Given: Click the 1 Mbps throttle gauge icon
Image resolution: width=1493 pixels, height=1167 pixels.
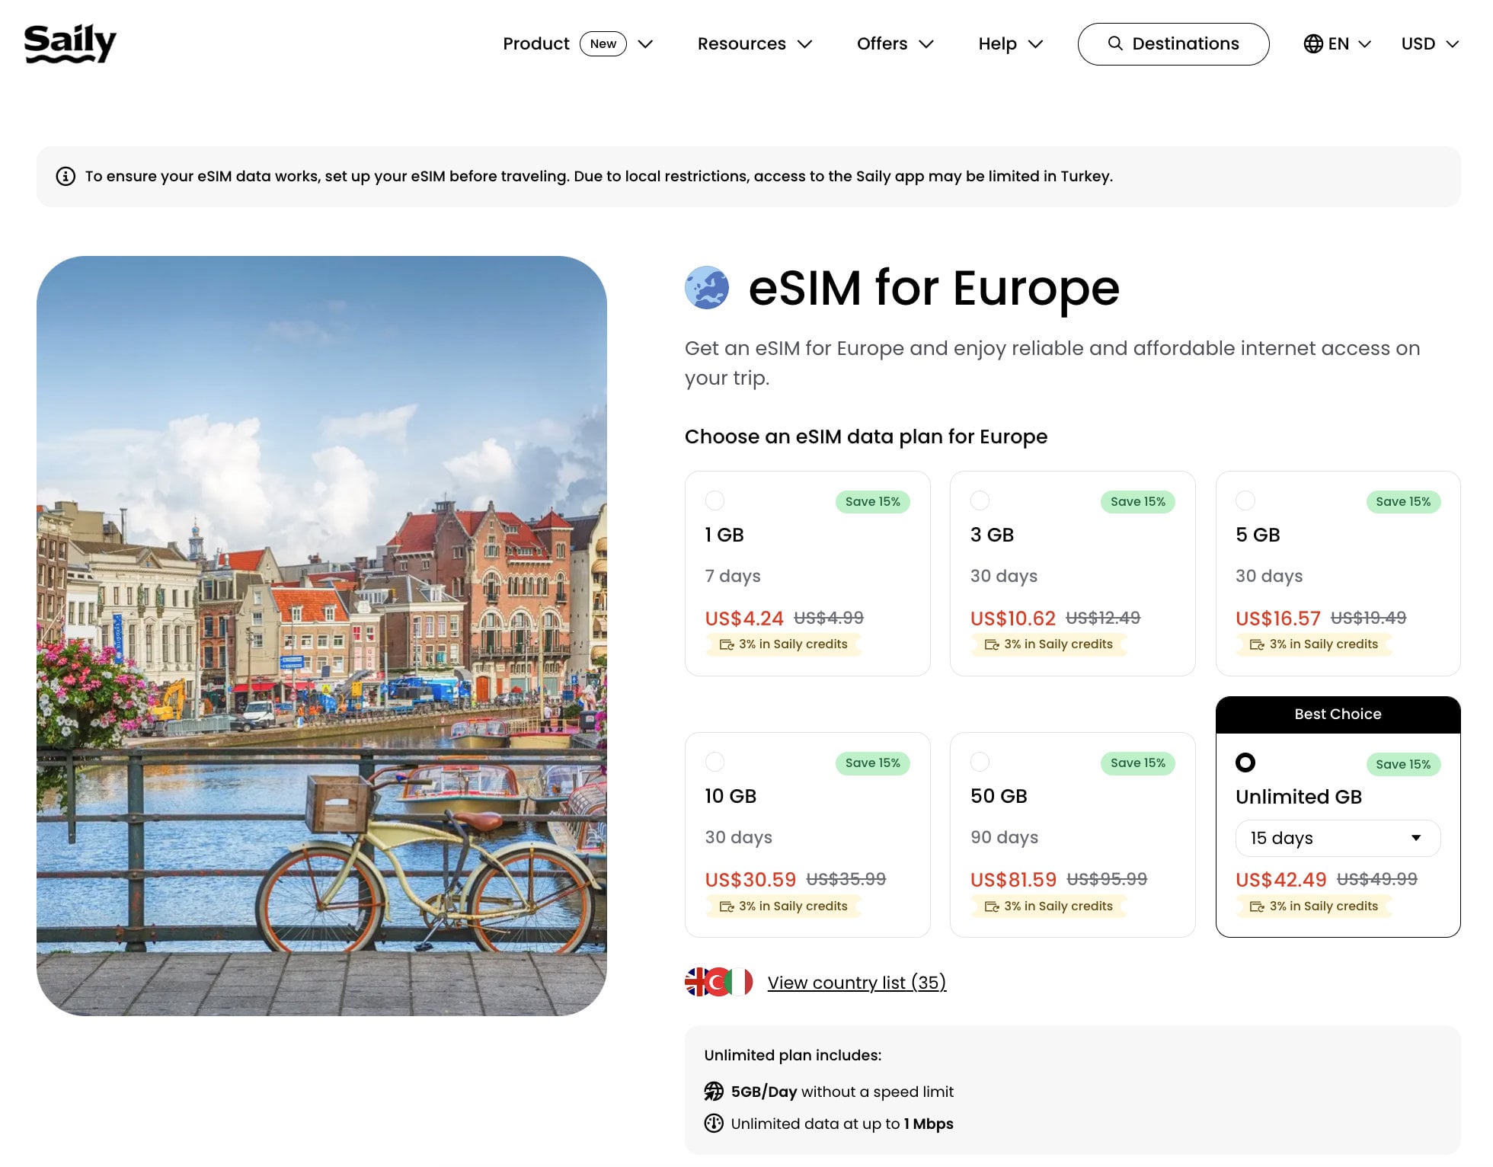Looking at the screenshot, I should (714, 1124).
